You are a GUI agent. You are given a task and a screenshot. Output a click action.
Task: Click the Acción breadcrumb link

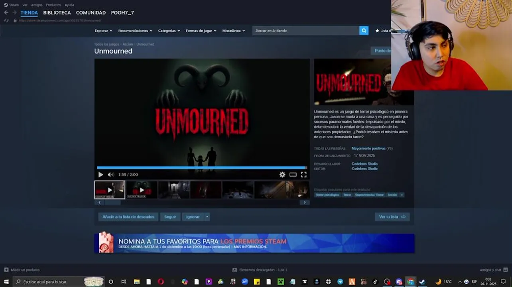click(128, 44)
